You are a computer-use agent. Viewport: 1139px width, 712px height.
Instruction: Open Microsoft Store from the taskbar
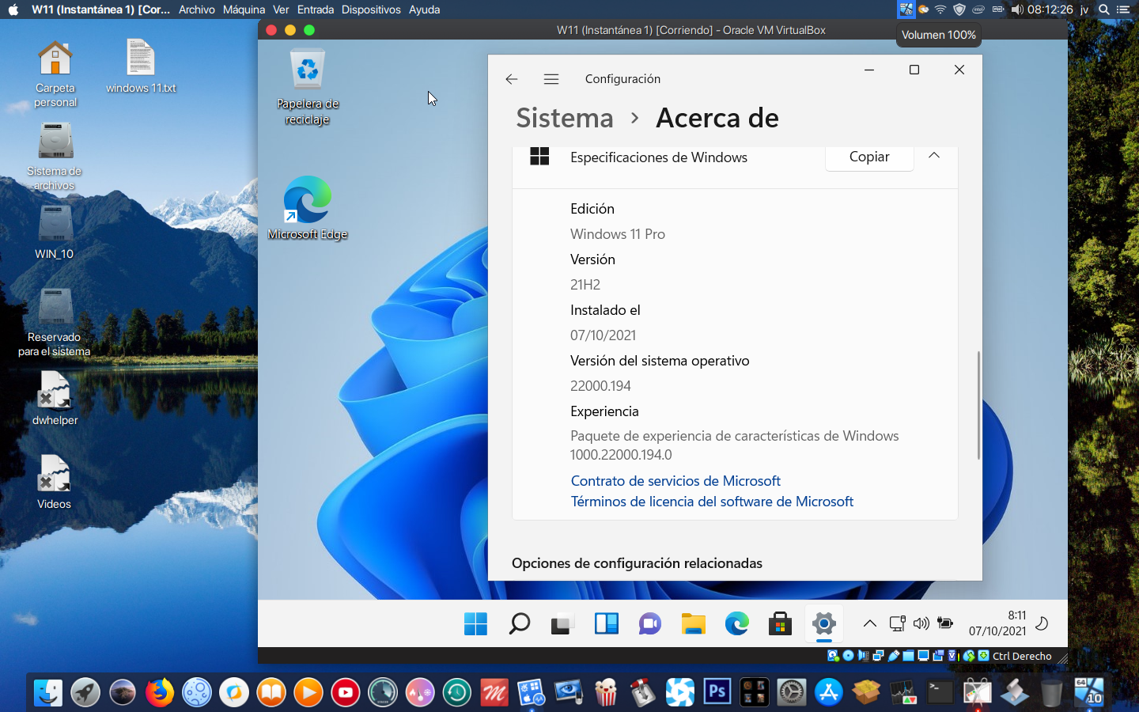pos(781,623)
